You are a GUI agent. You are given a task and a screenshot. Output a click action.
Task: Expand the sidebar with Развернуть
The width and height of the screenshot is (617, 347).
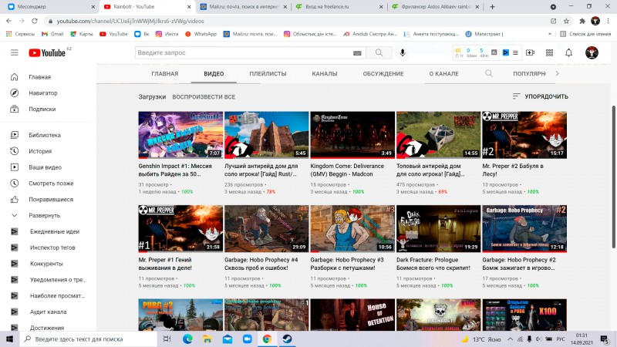coord(44,216)
